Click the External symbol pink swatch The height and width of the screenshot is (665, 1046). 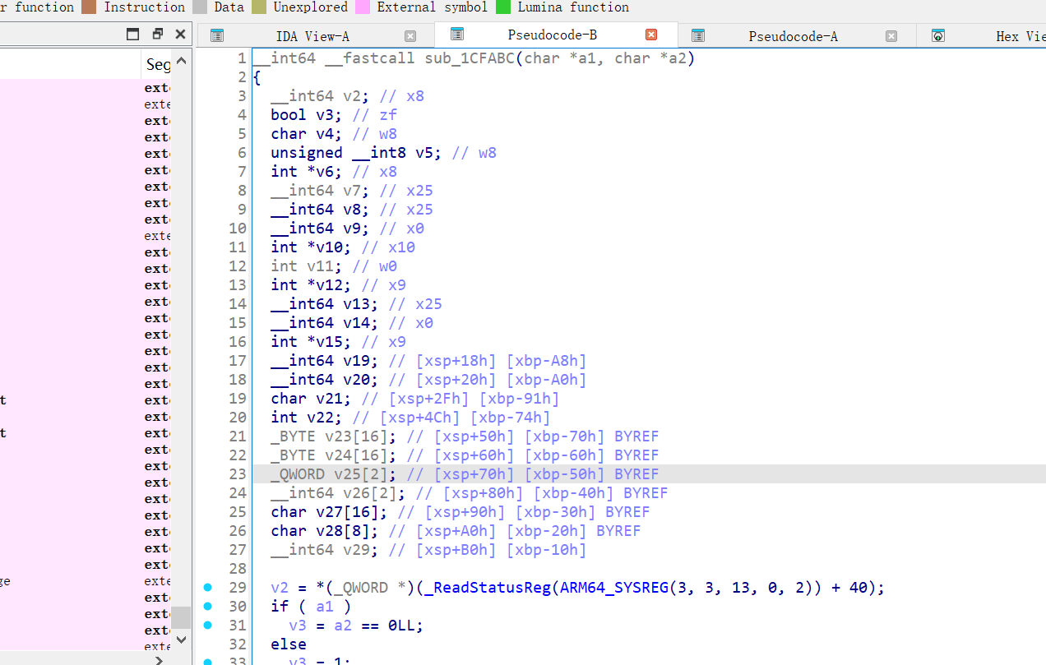tap(363, 7)
